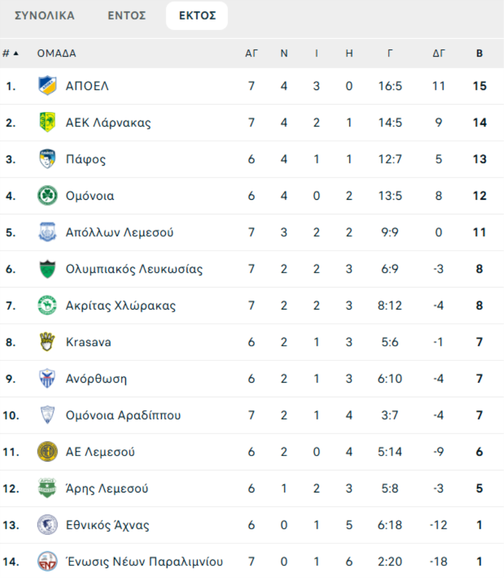
Task: Click the Ολυμπιακός Λευκωσίας shield icon
Action: pos(47,269)
